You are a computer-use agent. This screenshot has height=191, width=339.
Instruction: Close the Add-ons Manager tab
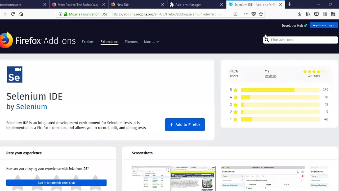(x=222, y=5)
